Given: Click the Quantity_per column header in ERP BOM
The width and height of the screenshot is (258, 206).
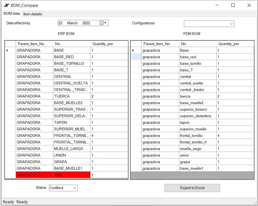Looking at the screenshot, I should point(103,44).
